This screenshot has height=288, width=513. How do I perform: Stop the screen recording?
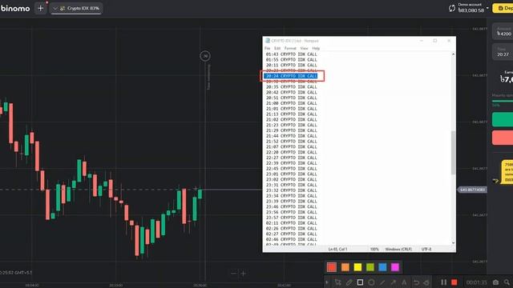[454, 282]
